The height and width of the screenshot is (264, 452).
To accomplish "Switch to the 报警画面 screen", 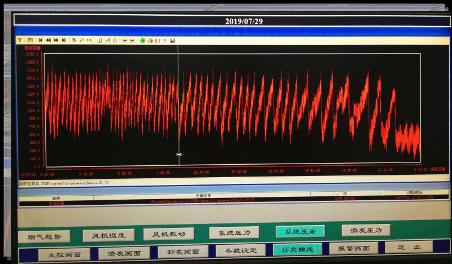I will pyautogui.click(x=354, y=248).
